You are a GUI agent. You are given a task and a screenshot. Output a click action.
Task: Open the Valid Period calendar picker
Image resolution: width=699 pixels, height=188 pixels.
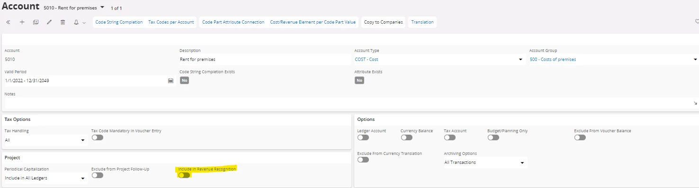pos(170,81)
